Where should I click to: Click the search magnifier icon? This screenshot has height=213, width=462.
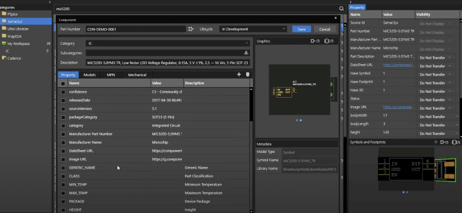pyautogui.click(x=341, y=9)
